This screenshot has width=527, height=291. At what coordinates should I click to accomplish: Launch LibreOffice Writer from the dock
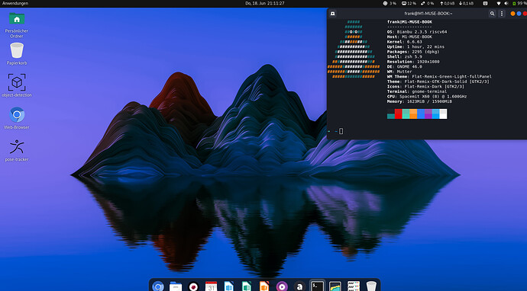pyautogui.click(x=229, y=286)
